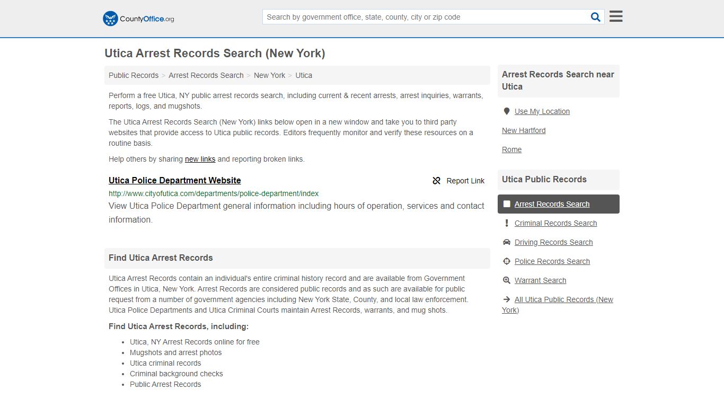
Task: Choose Use My Location
Action: [542, 111]
